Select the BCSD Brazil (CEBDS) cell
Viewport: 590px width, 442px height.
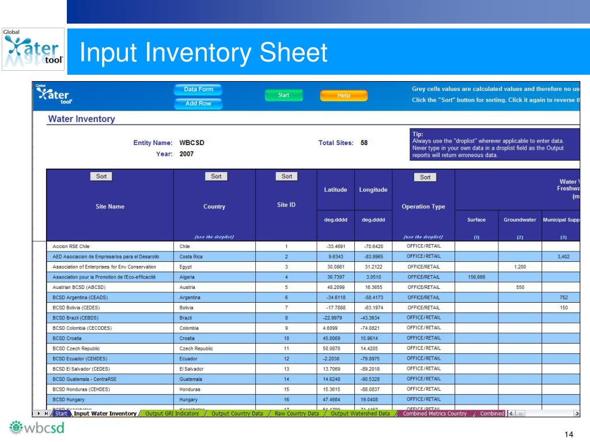(110, 318)
